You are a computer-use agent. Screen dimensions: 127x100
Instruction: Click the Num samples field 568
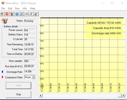click(x=30, y=61)
